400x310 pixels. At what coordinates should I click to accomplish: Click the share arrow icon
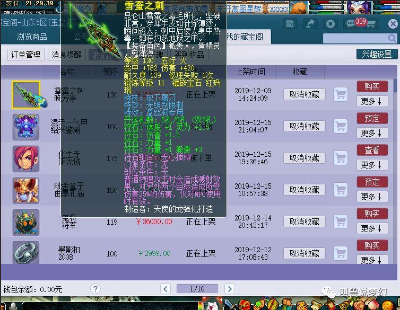point(310,24)
